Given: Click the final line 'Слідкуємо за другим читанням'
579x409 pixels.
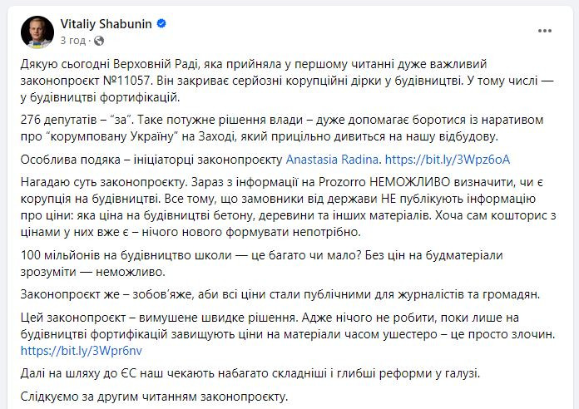Looking at the screenshot, I should coord(154,397).
